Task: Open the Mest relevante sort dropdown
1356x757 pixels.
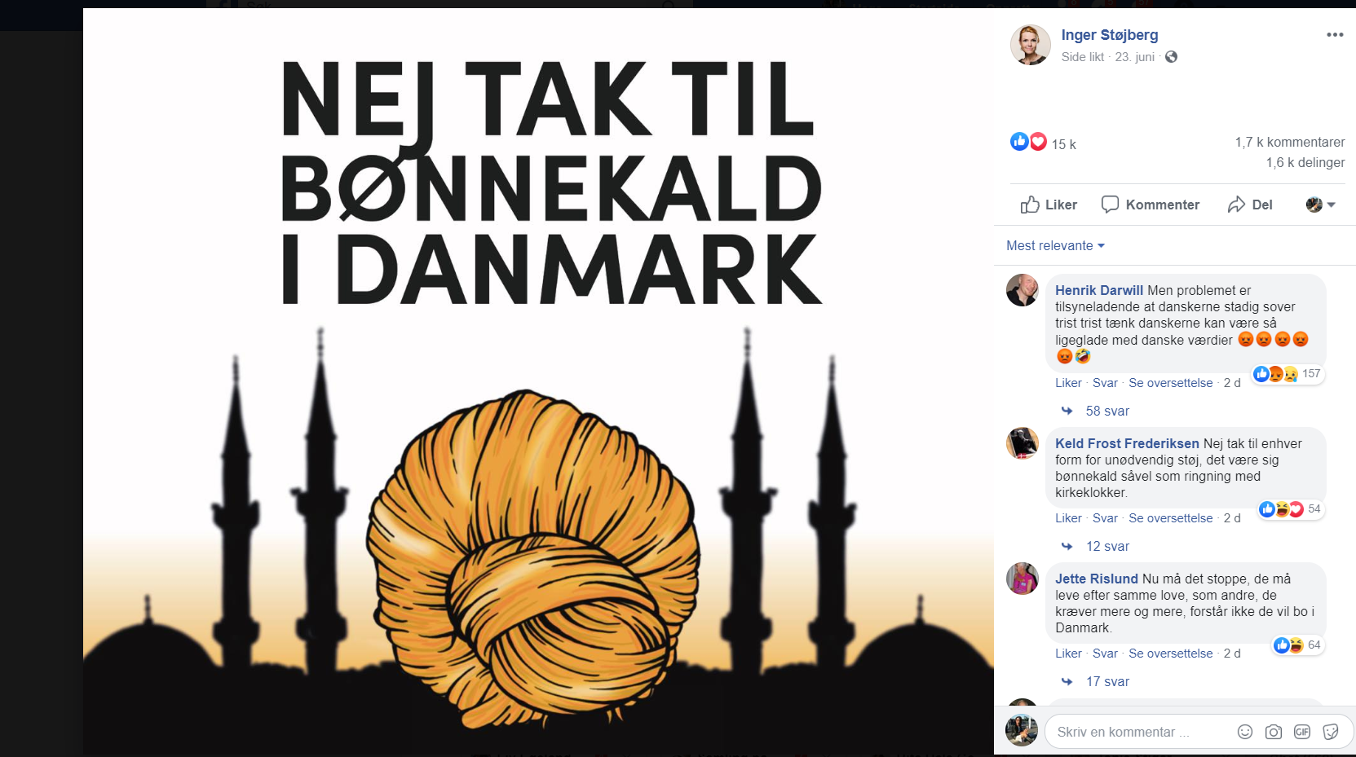Action: click(1055, 245)
